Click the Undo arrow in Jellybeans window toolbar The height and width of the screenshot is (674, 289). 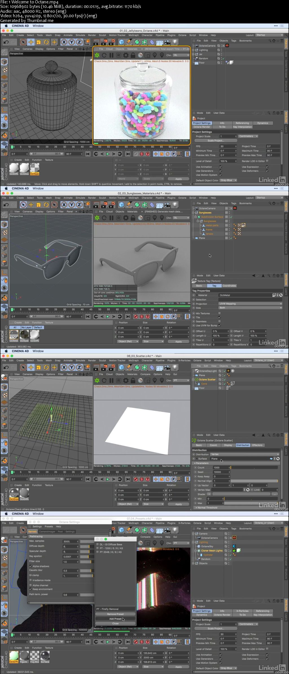pos(6,42)
